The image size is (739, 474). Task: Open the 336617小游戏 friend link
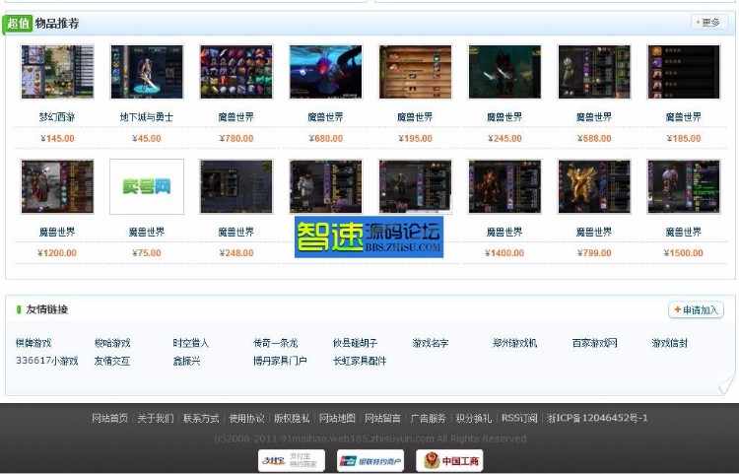[46, 361]
